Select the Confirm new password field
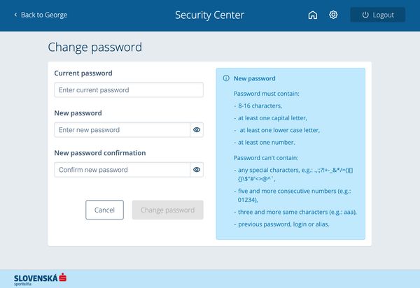The height and width of the screenshot is (288, 420). 122,170
